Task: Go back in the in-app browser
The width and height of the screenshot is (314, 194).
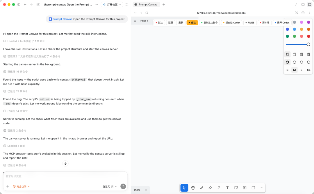Action: (x=135, y=13)
